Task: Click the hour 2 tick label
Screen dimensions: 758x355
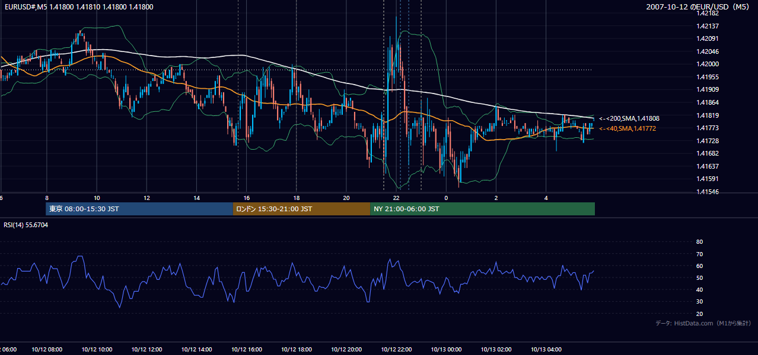Action: click(496, 198)
